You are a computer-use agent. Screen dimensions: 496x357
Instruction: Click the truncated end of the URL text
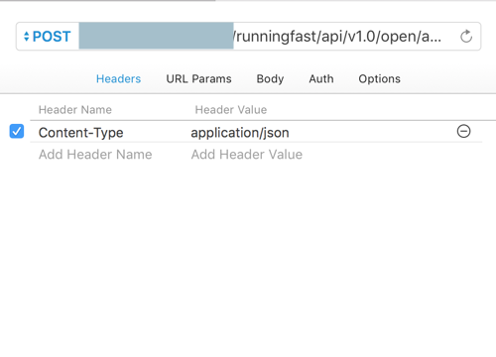point(432,37)
